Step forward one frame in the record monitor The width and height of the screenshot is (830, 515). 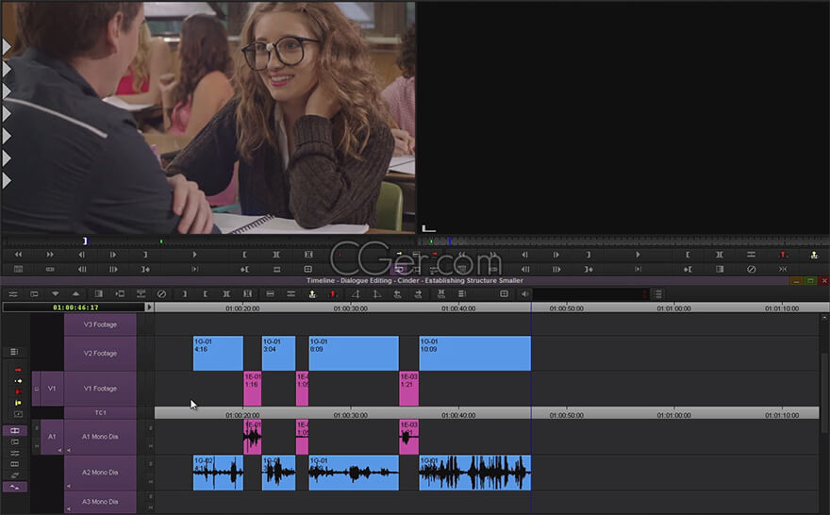556,255
